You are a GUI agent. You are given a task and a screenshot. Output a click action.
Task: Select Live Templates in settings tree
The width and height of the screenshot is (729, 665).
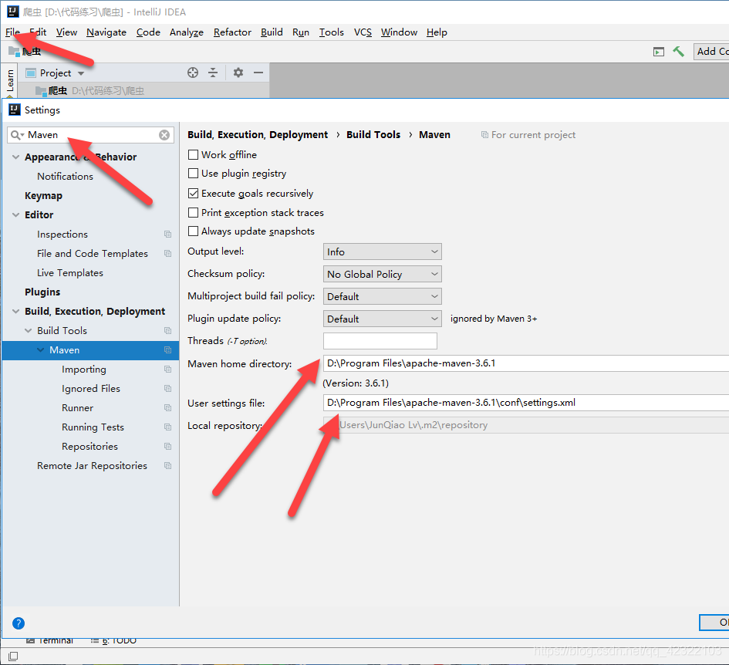(70, 273)
